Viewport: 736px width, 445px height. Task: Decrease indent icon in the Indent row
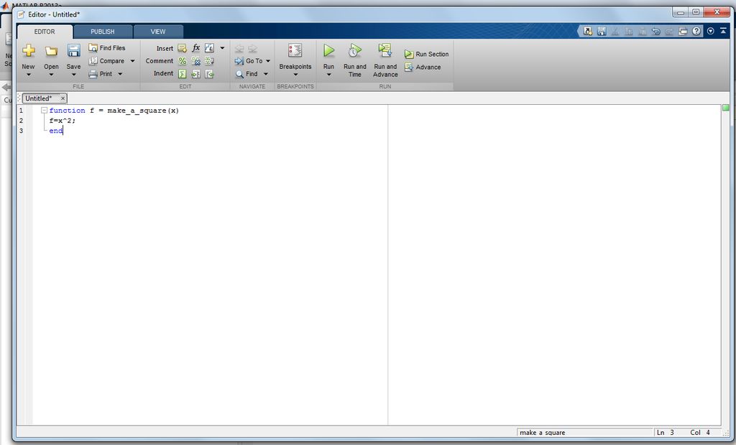[x=209, y=74]
